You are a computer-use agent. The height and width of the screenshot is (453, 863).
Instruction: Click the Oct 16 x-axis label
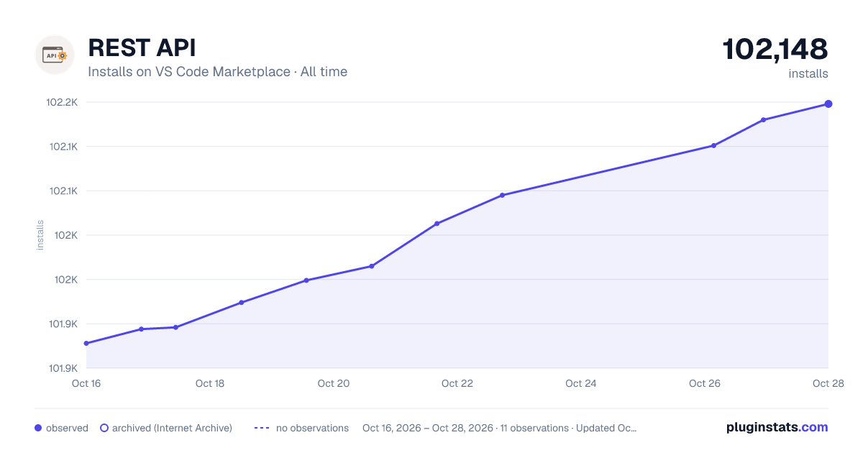pos(86,383)
